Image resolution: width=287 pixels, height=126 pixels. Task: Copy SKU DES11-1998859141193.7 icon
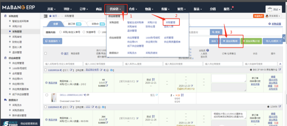[85, 95]
